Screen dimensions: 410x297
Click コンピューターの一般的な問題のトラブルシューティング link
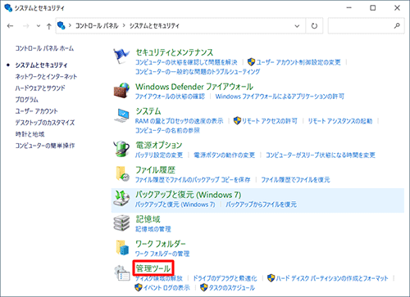point(198,72)
